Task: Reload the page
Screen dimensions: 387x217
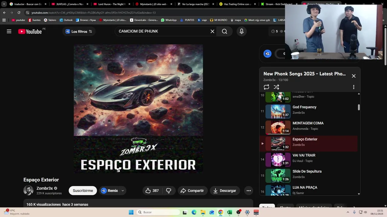Action: click(19, 13)
